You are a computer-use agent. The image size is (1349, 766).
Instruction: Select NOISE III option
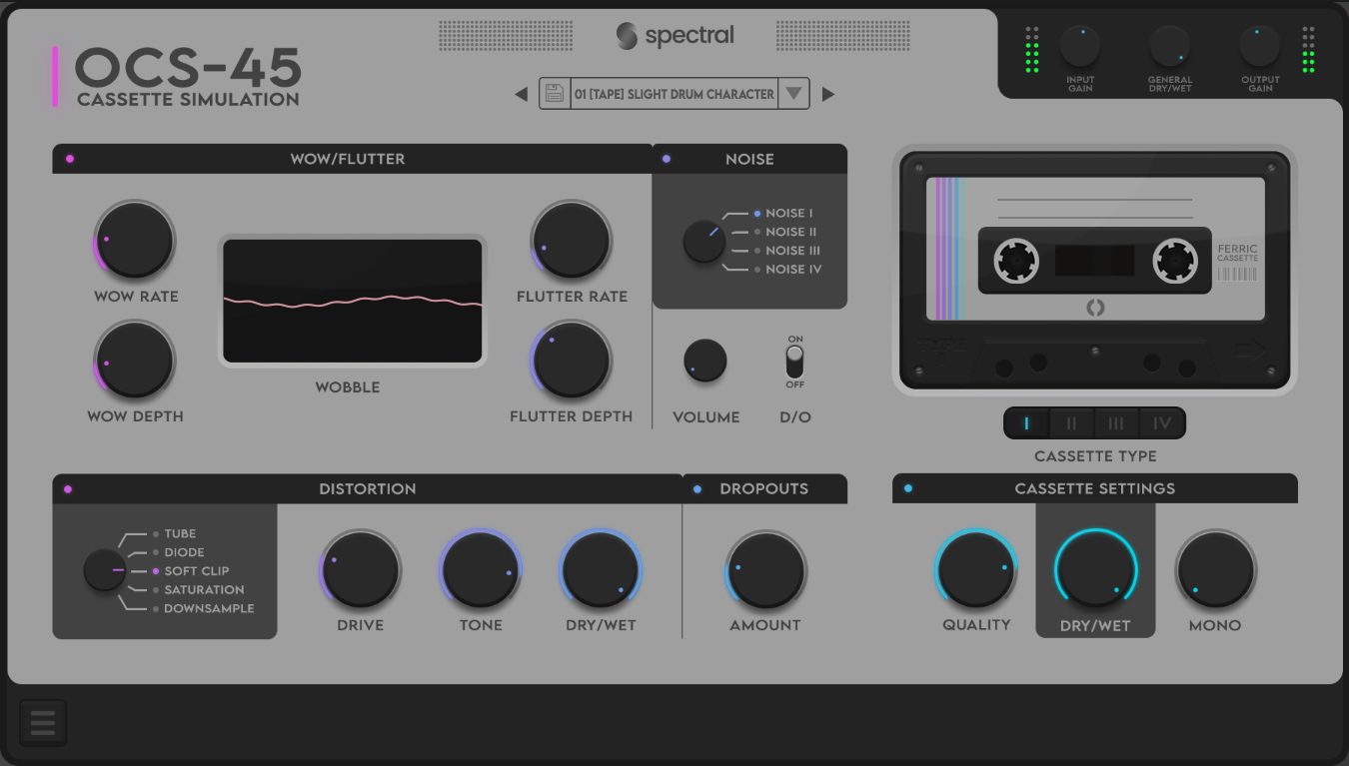click(x=786, y=251)
